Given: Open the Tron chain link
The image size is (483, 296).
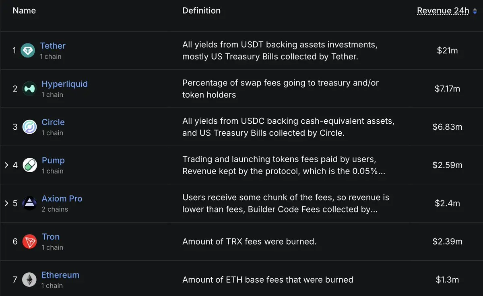Looking at the screenshot, I should 51,237.
